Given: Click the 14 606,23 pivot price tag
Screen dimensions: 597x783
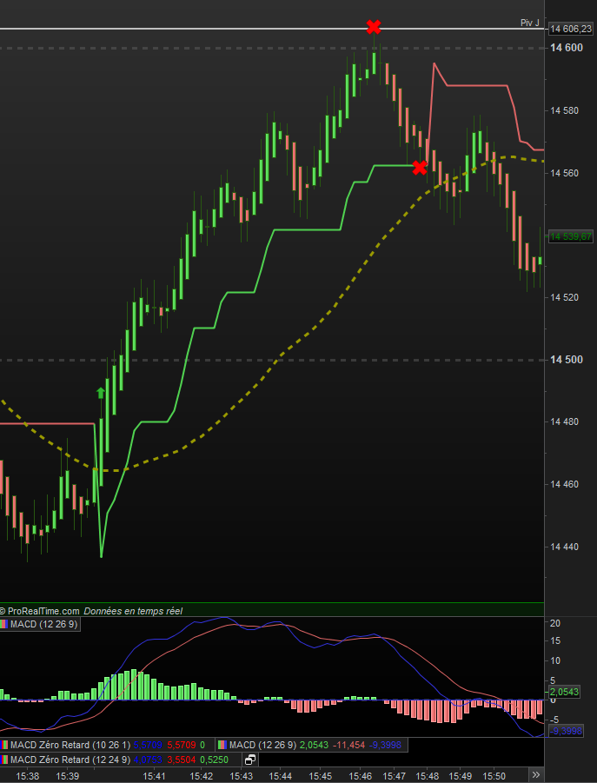Looking at the screenshot, I should [571, 30].
